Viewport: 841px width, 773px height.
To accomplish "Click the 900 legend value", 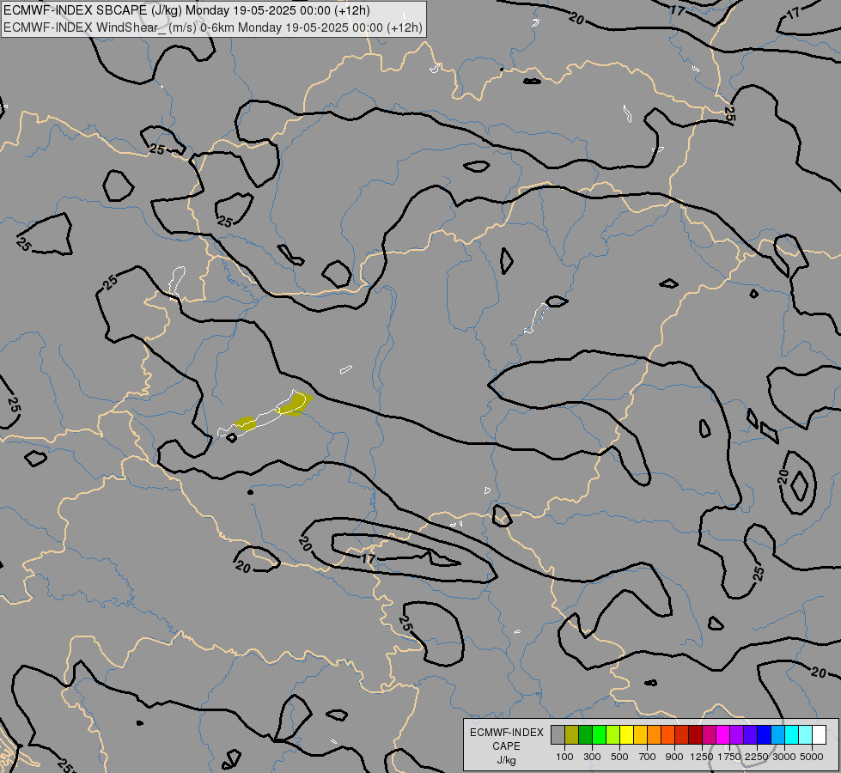I will pos(674,757).
